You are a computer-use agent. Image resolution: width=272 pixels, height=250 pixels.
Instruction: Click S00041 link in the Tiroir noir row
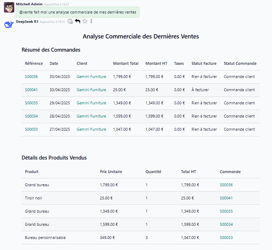226,198
